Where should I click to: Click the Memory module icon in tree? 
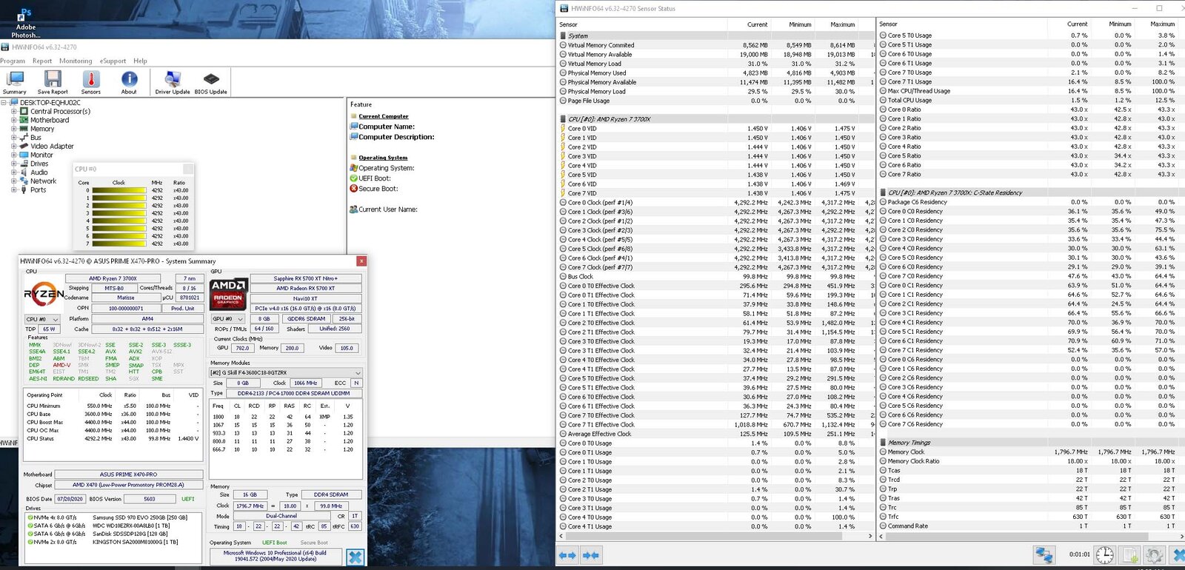[24, 129]
